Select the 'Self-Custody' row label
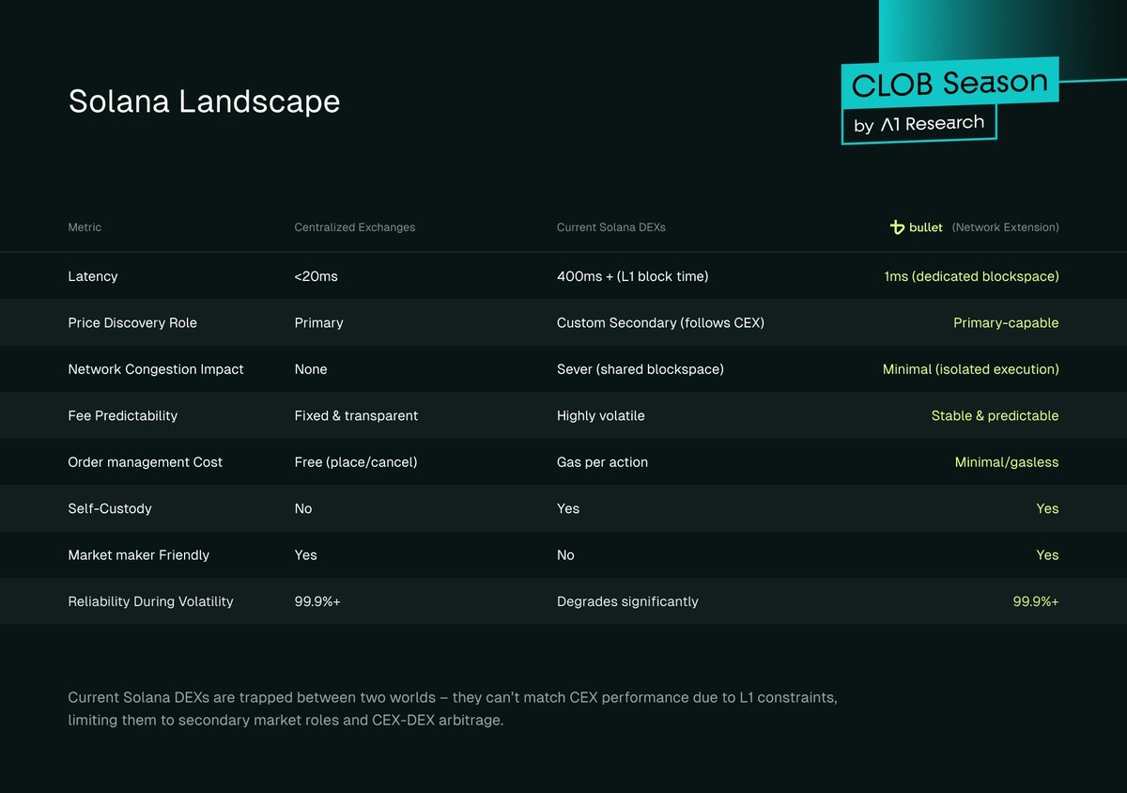 point(109,508)
